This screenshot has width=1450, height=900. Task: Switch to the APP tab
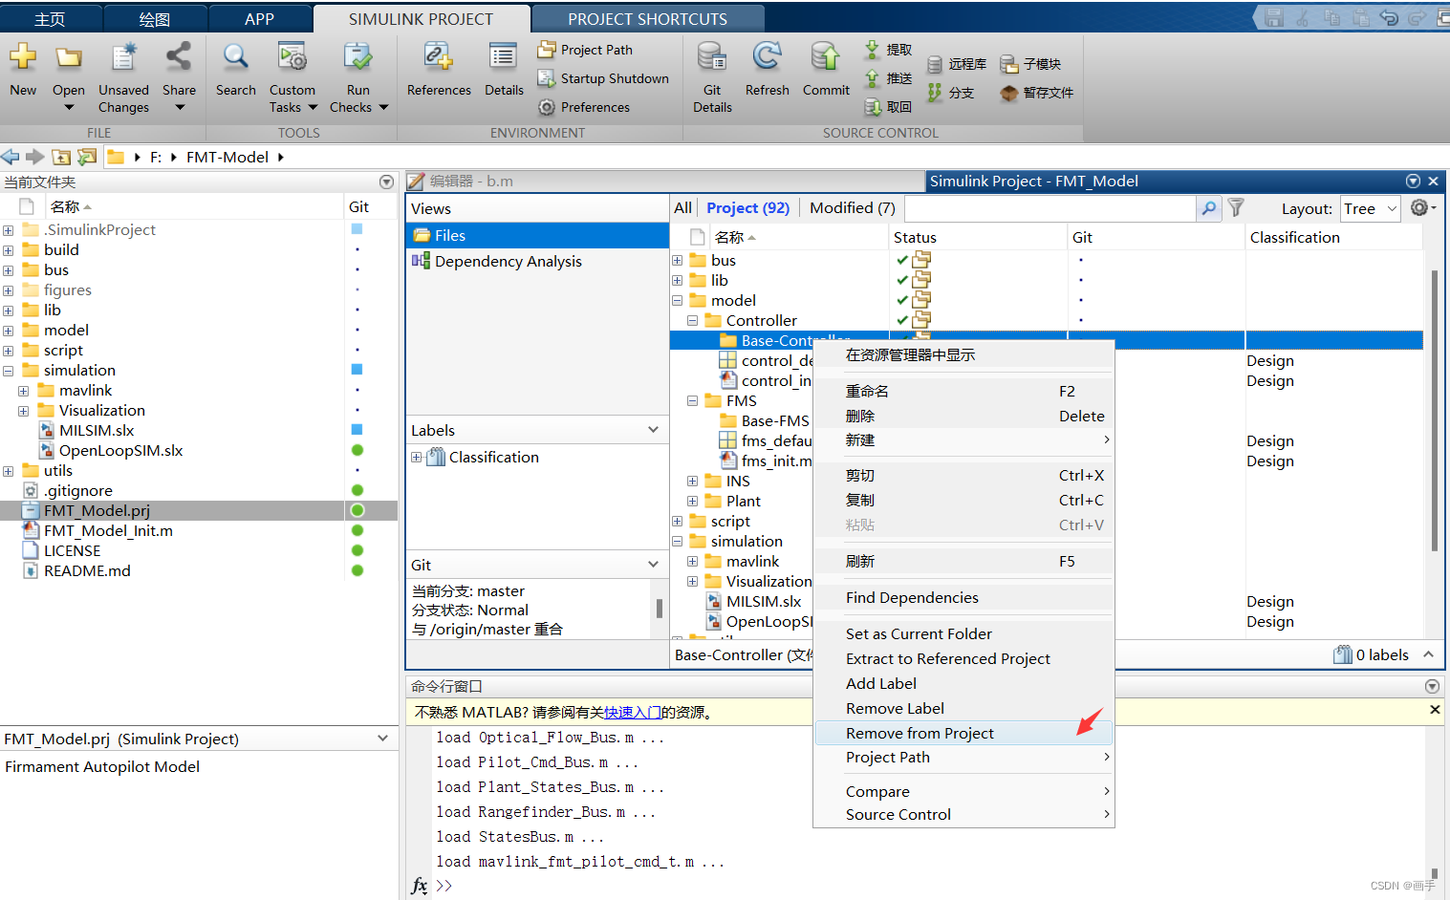pos(259,19)
